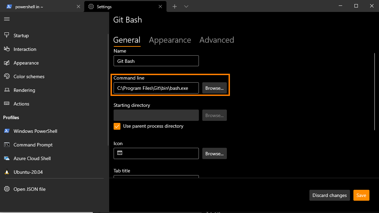Click the Name input field

156,61
